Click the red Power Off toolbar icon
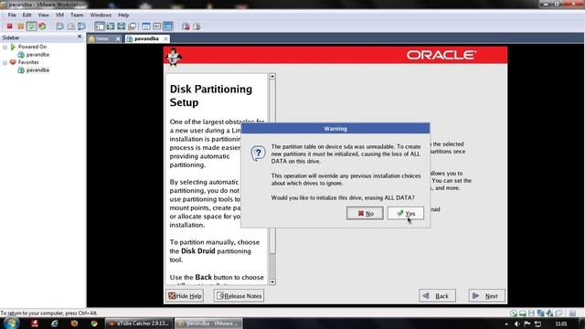This screenshot has width=585, height=329. (x=10, y=27)
